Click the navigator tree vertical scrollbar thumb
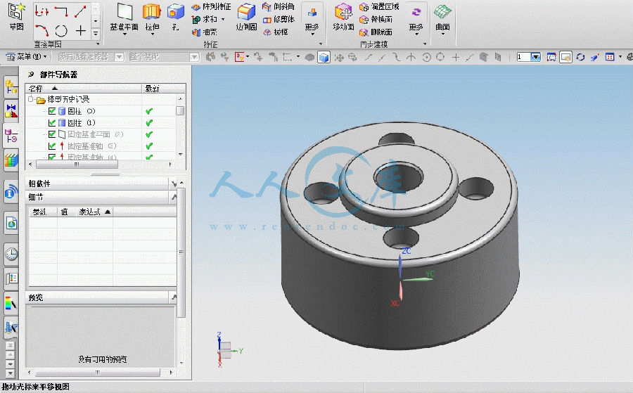The image size is (633, 393). [x=180, y=110]
